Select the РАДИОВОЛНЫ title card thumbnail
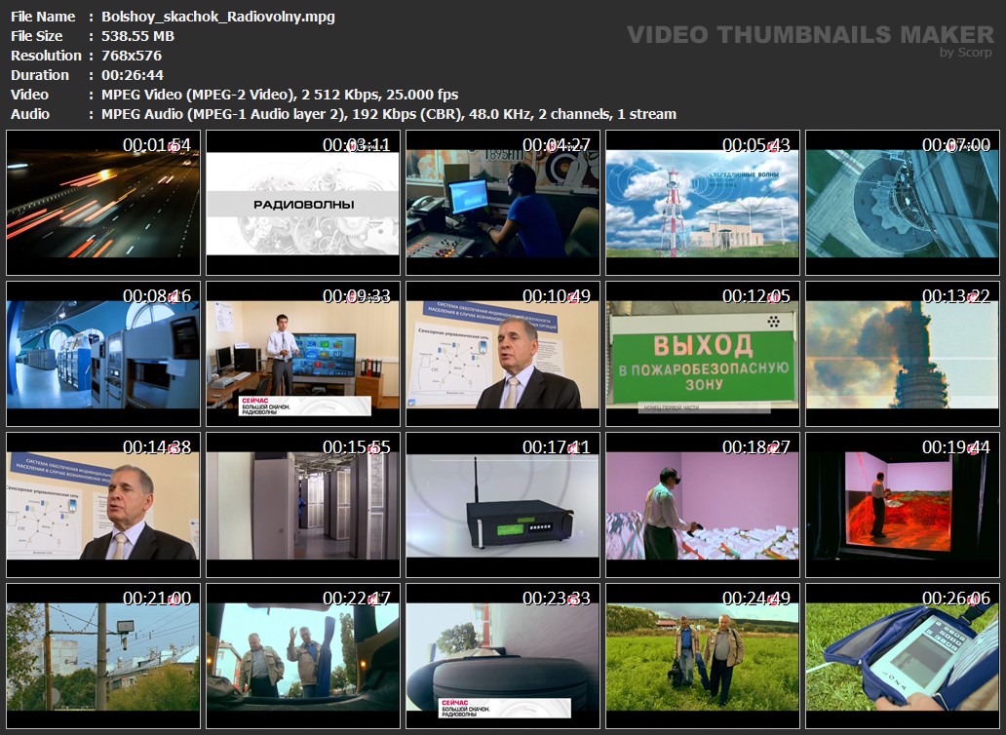 [x=303, y=203]
